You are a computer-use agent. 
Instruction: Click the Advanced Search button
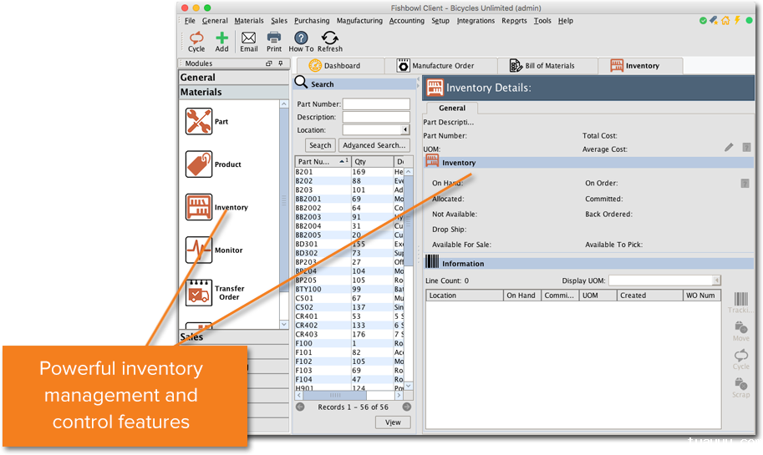(374, 145)
